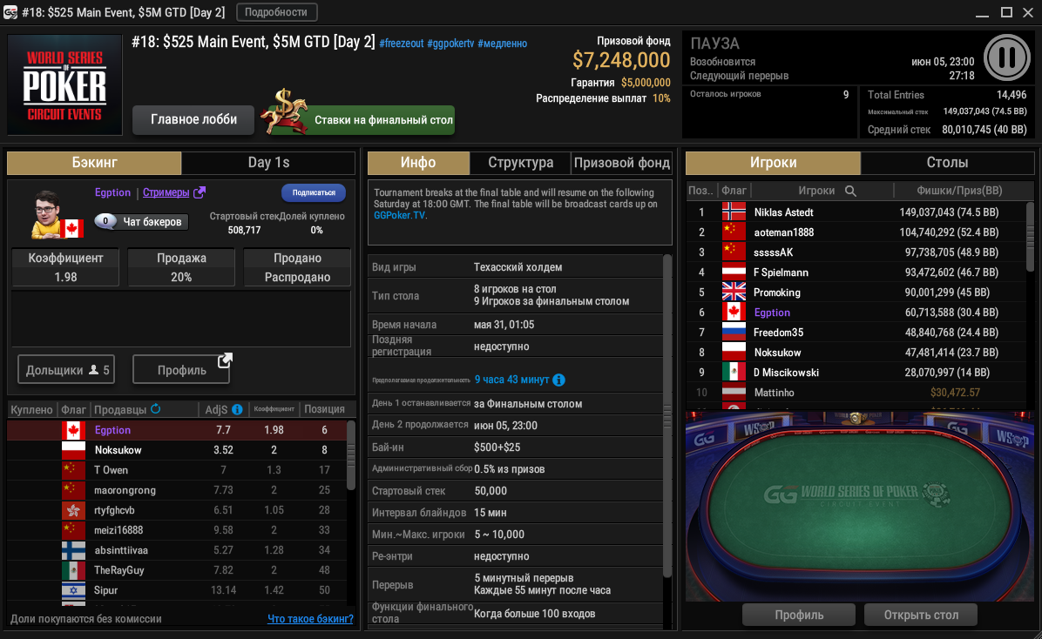
Task: Click AdjS info icon
Action: [237, 409]
